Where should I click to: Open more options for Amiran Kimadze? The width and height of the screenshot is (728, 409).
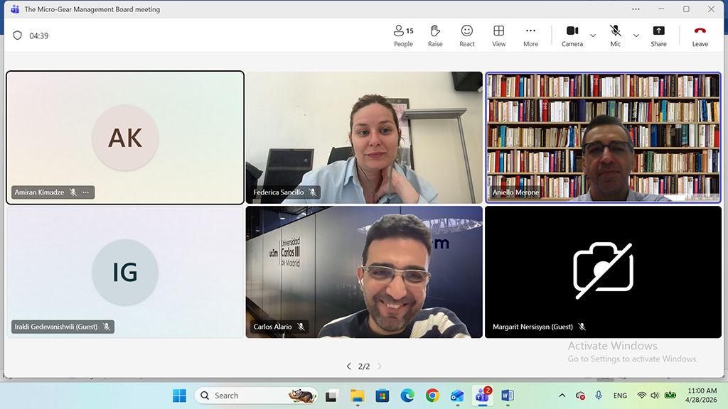[86, 192]
